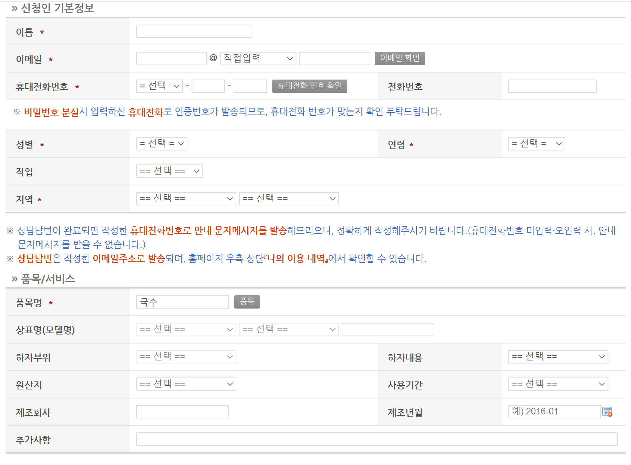631x465 pixels.
Task: Open the 하자내용 selection dropdown
Action: click(x=558, y=356)
